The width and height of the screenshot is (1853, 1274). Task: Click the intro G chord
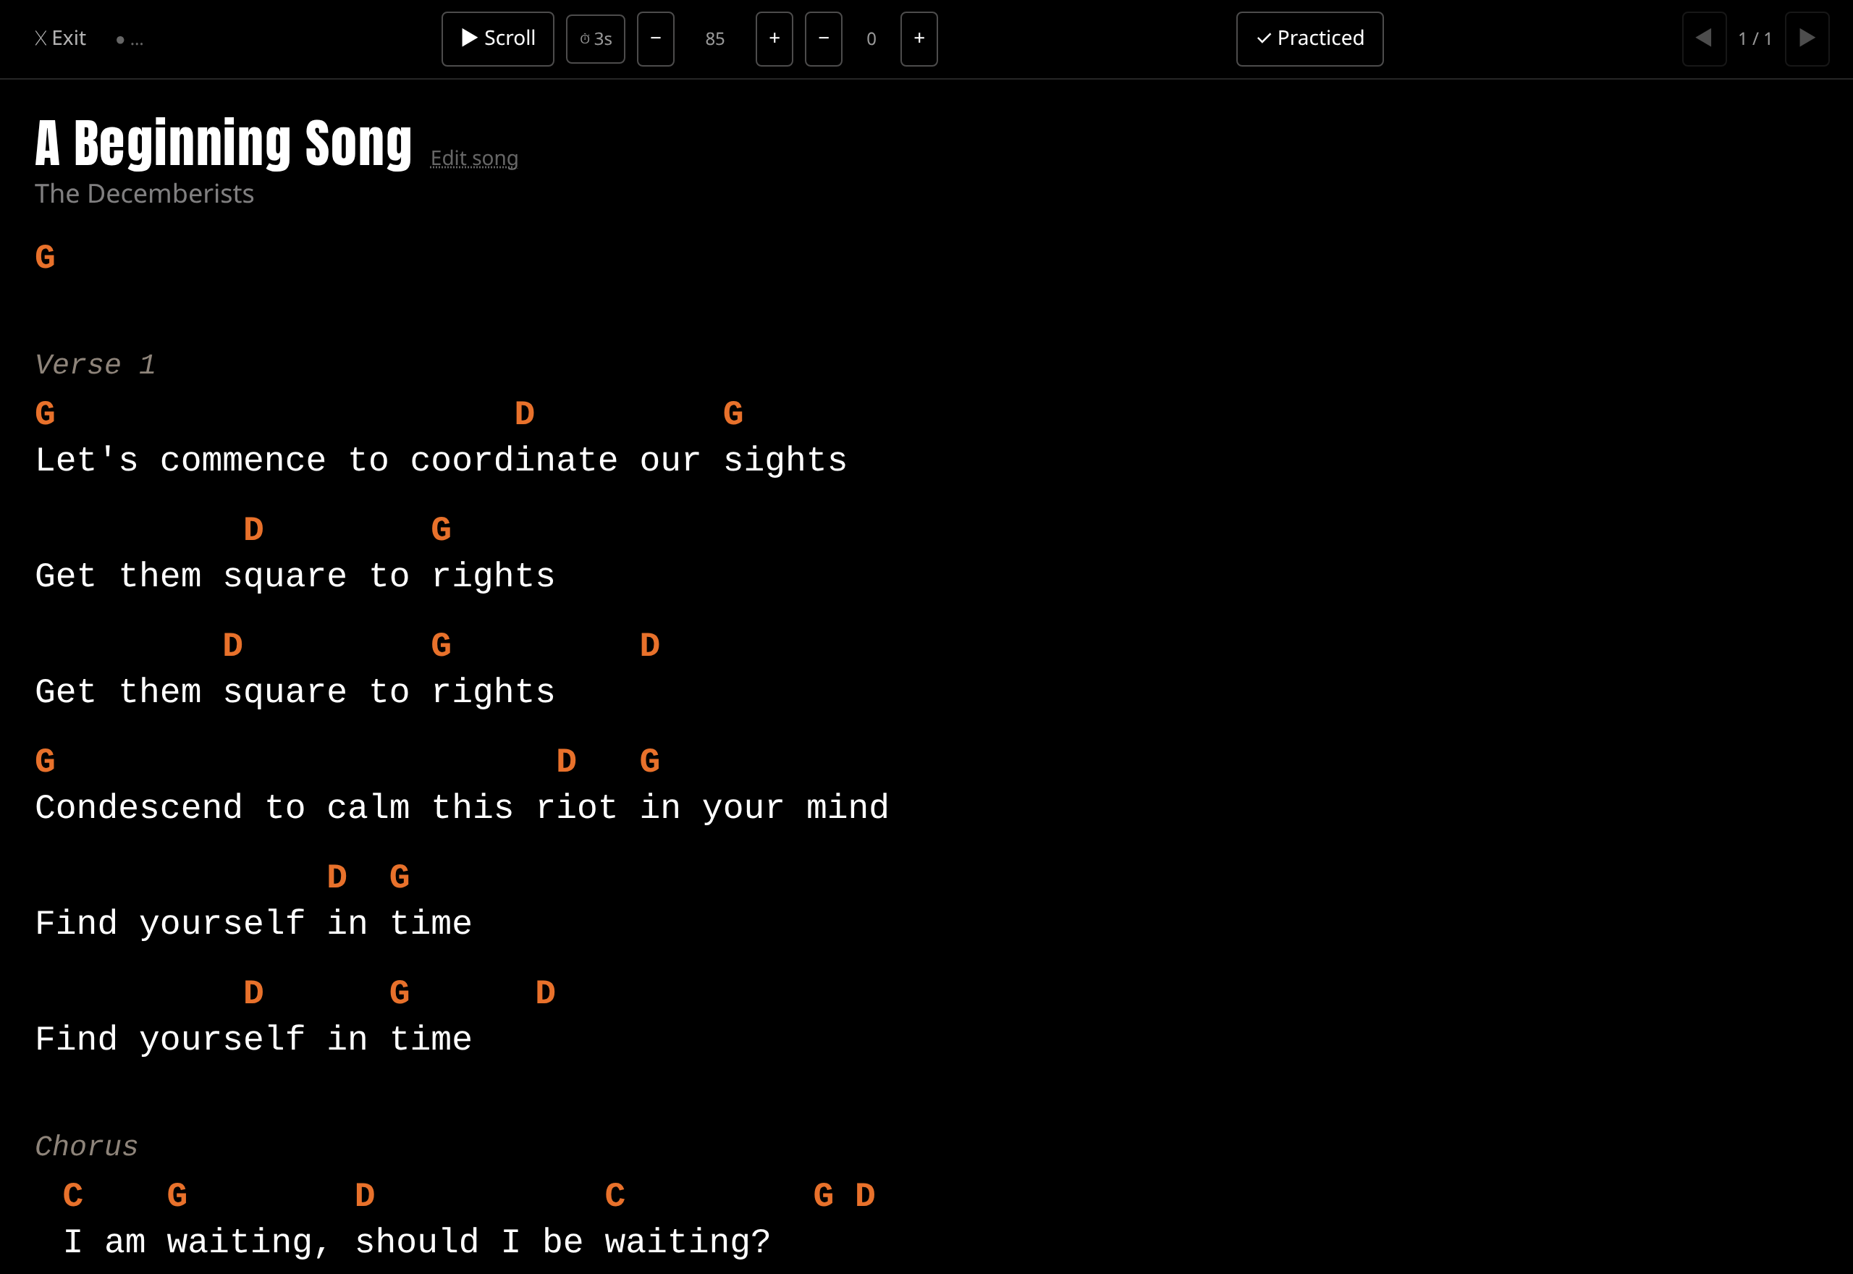46,258
